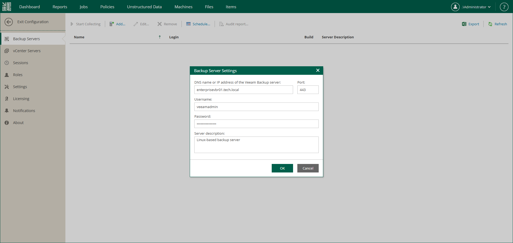The image size is (513, 243).
Task: Open the Help question mark icon
Action: [504, 7]
